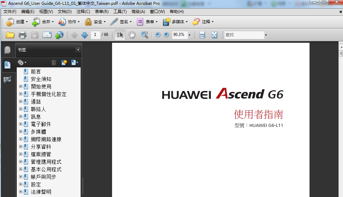Click the Delete bookmark trash icon
The width and height of the screenshot is (343, 197).
[x=54, y=63]
